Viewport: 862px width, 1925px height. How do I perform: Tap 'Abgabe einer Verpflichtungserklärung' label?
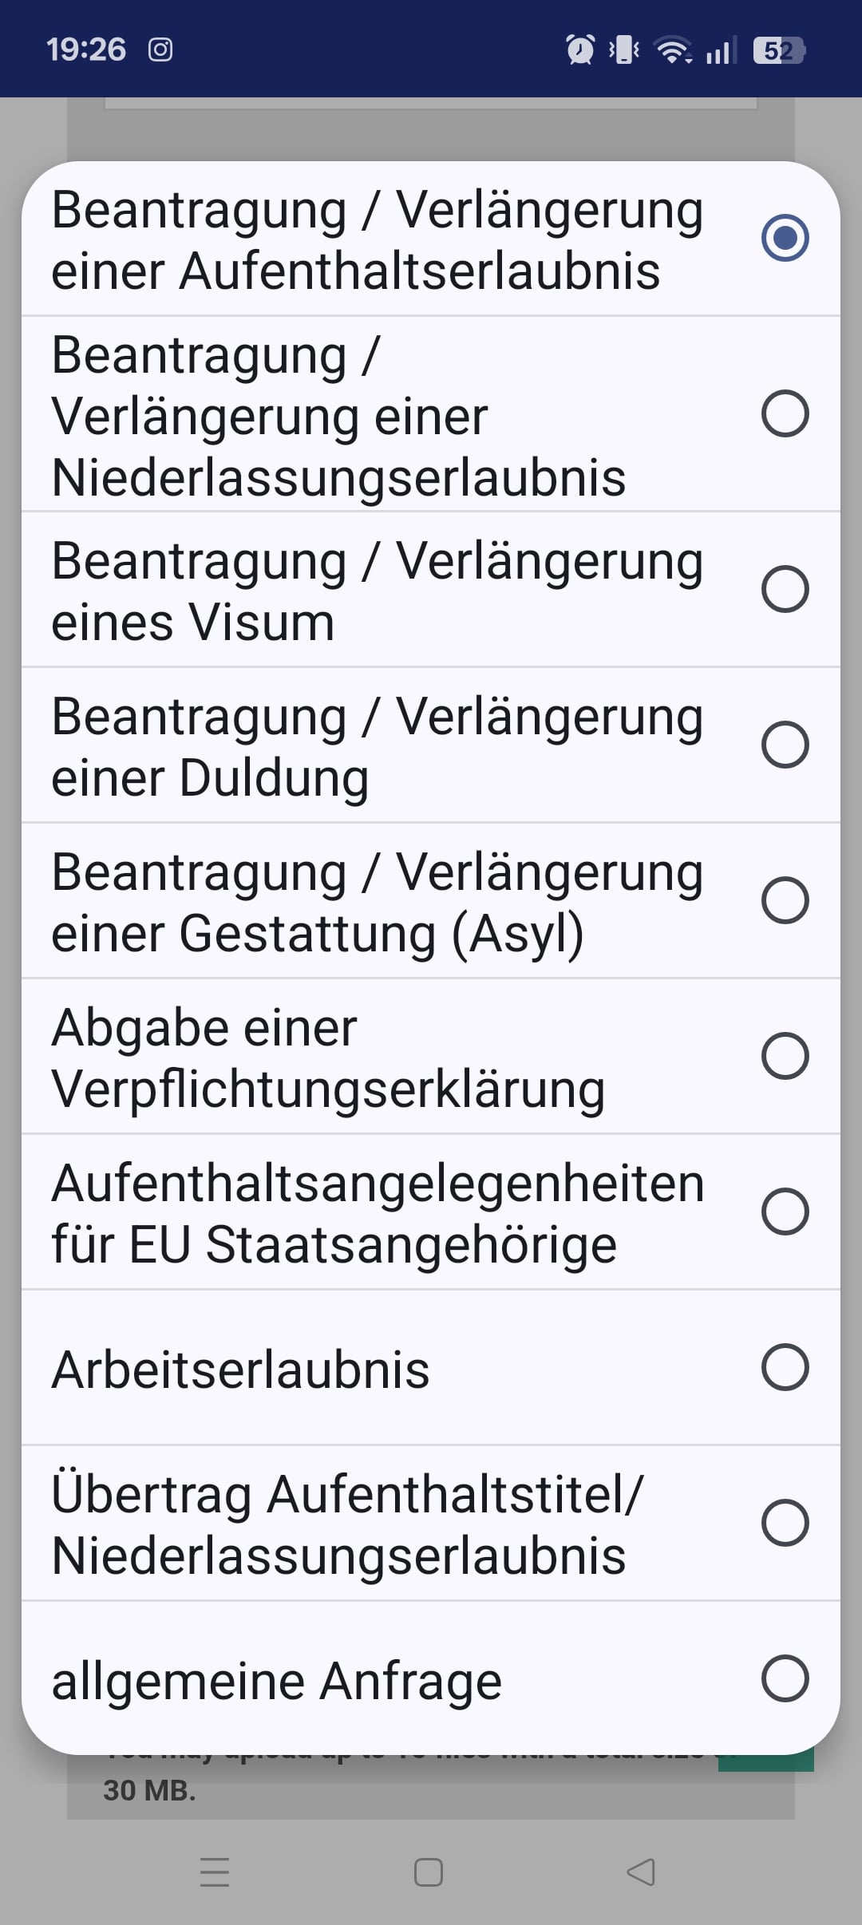(327, 1058)
